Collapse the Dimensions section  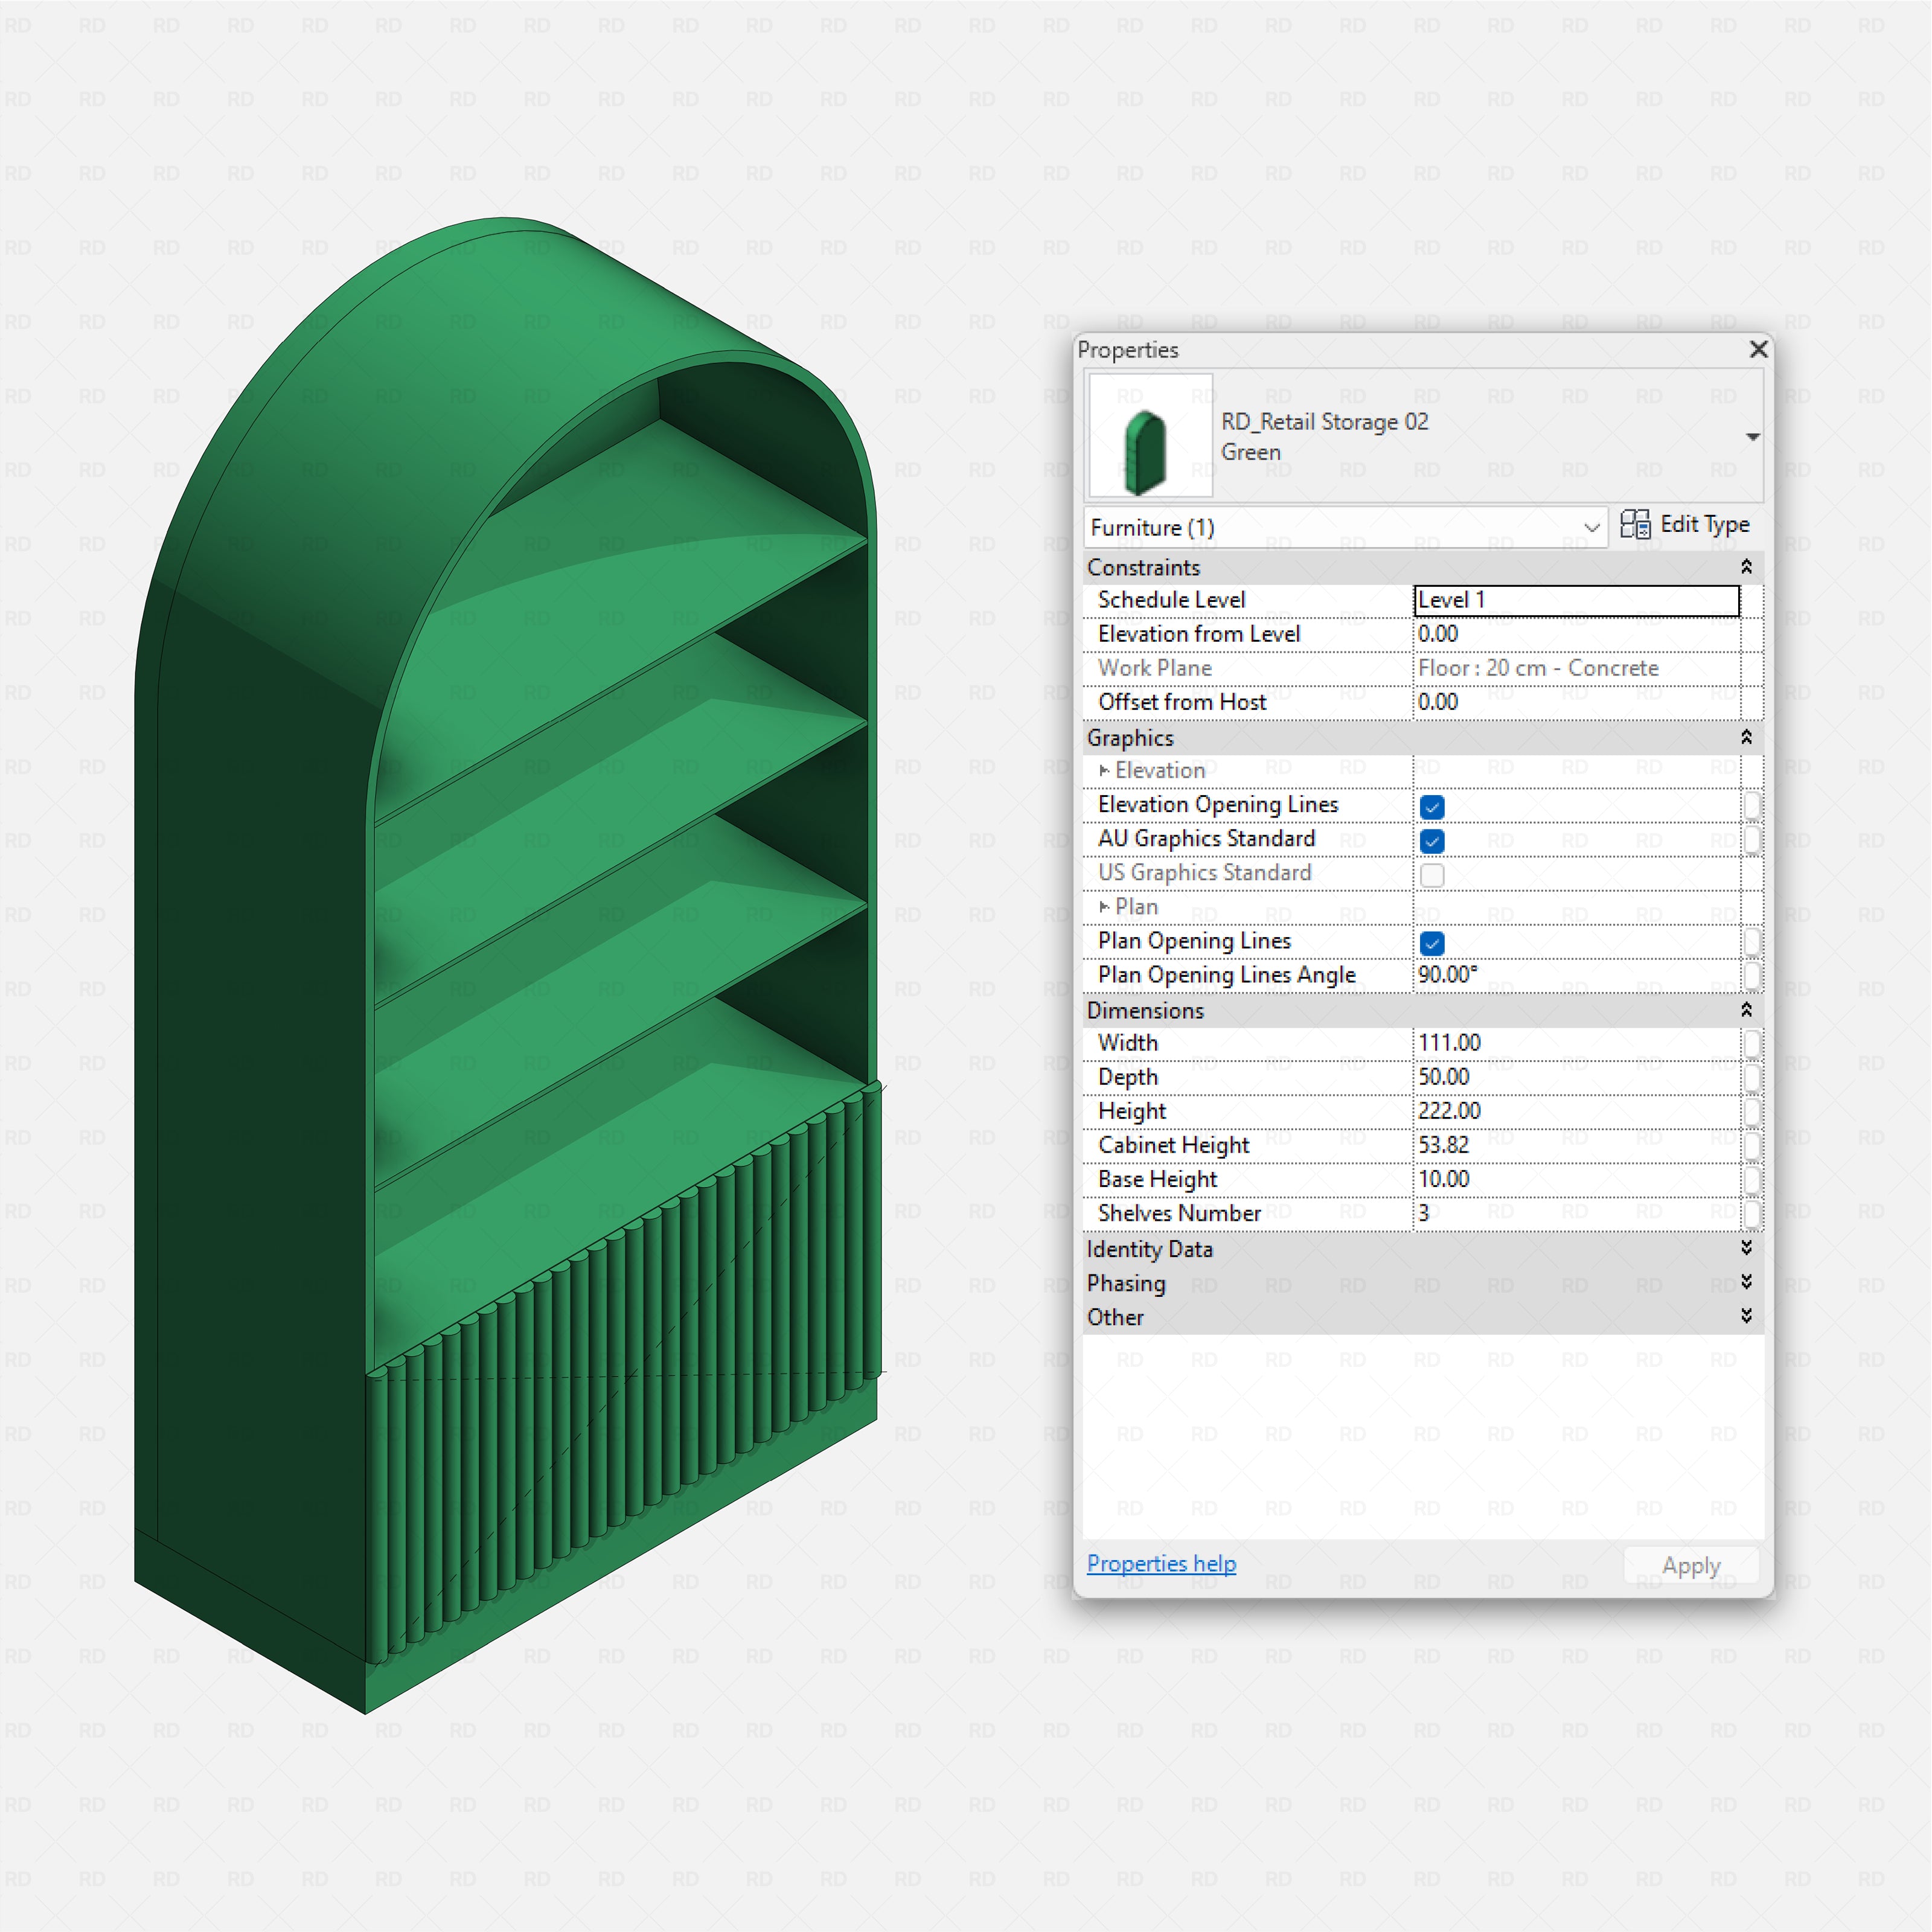[1746, 1010]
